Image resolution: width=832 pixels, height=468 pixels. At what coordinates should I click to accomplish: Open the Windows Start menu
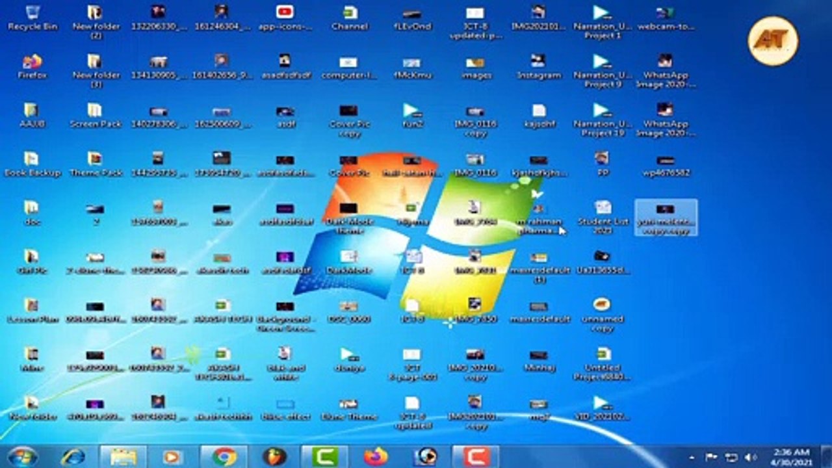[22, 456]
